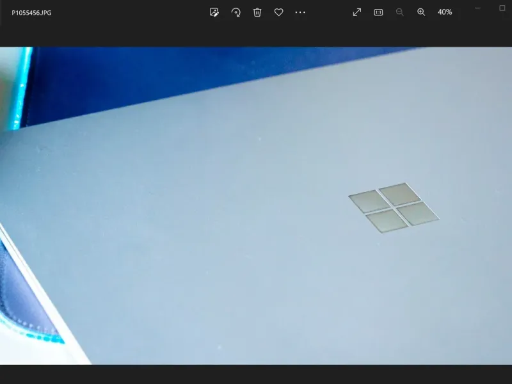Maximize the Photos window
The image size is (512, 384).
[502, 8]
